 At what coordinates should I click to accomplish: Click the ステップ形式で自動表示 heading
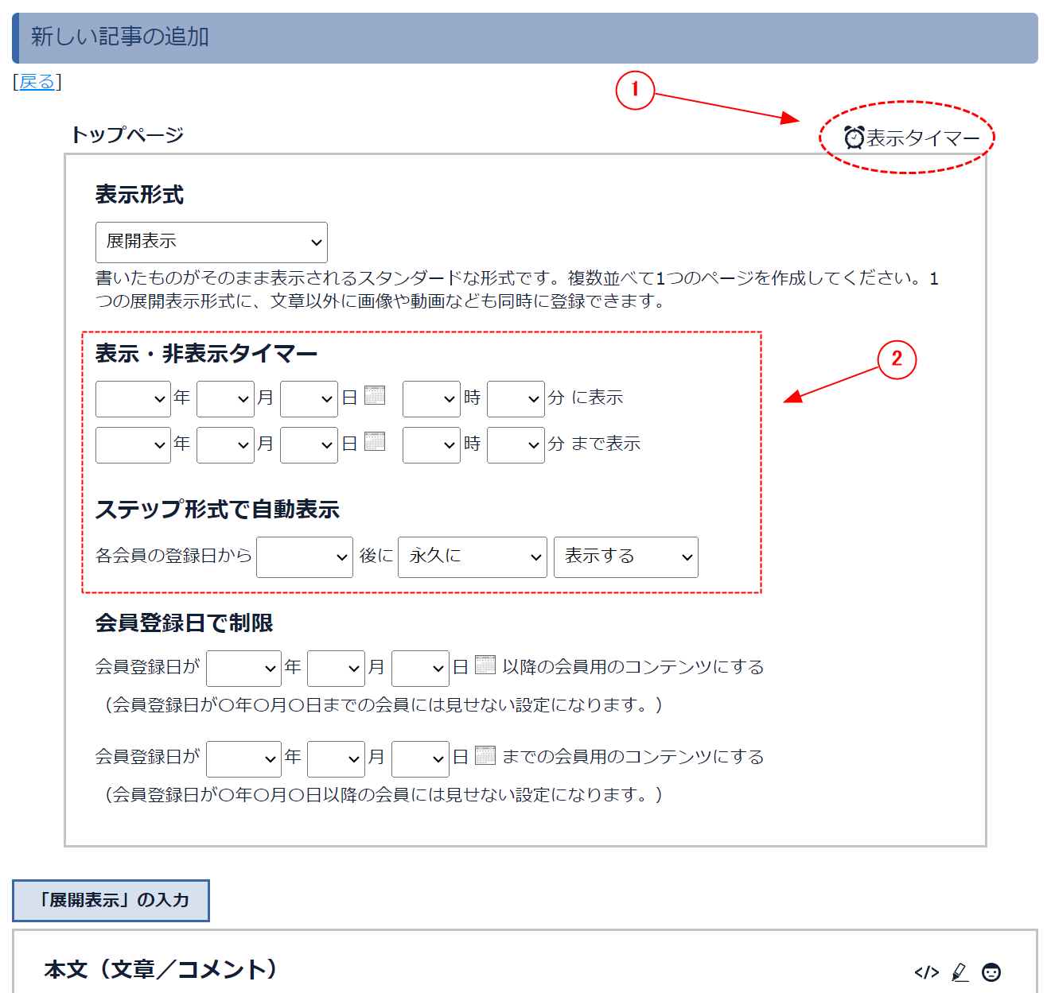coord(218,510)
